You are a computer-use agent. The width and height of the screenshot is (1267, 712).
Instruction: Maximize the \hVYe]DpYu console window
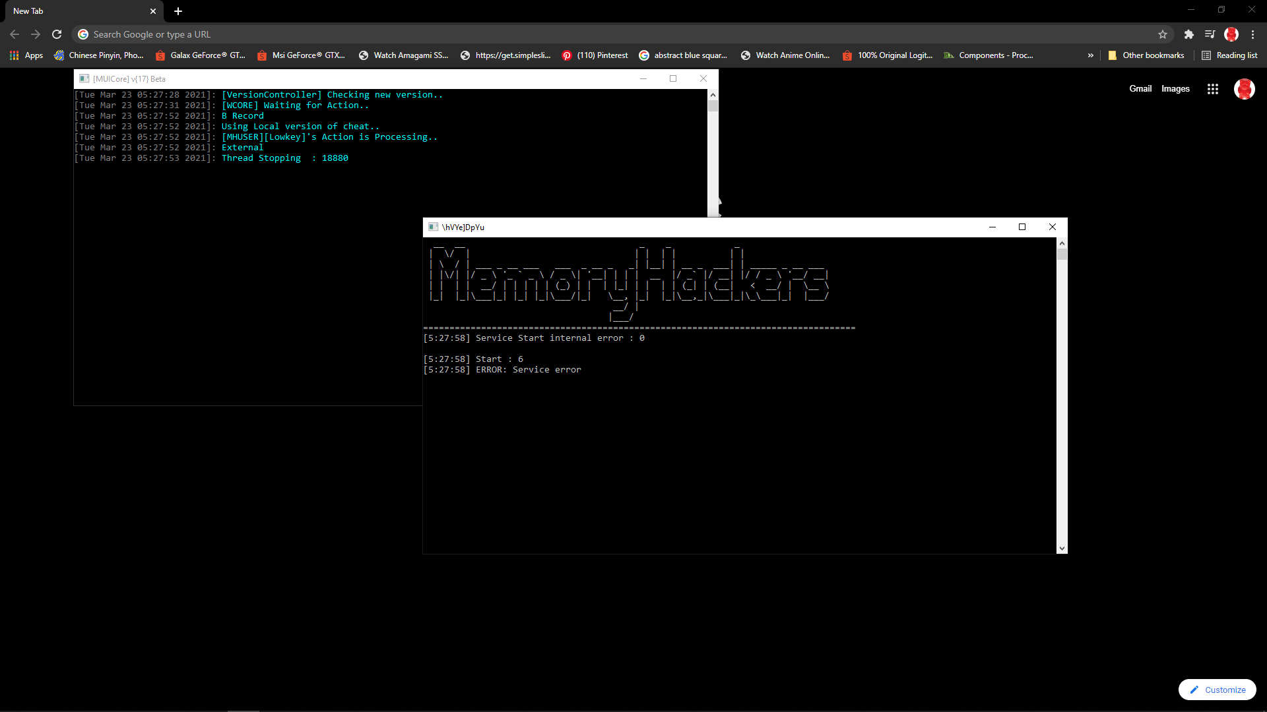(1022, 227)
